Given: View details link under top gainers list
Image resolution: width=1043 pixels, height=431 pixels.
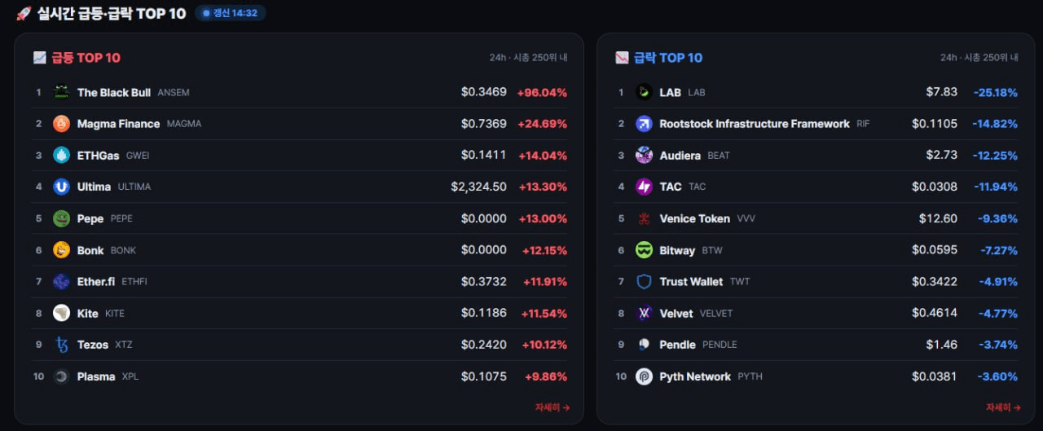Looking at the screenshot, I should (x=552, y=407).
